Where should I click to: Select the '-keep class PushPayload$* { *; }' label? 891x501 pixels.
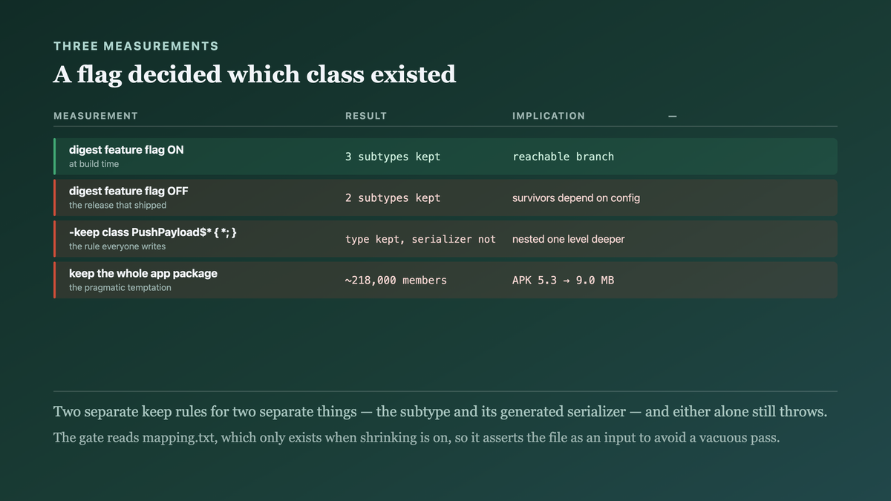[153, 232]
